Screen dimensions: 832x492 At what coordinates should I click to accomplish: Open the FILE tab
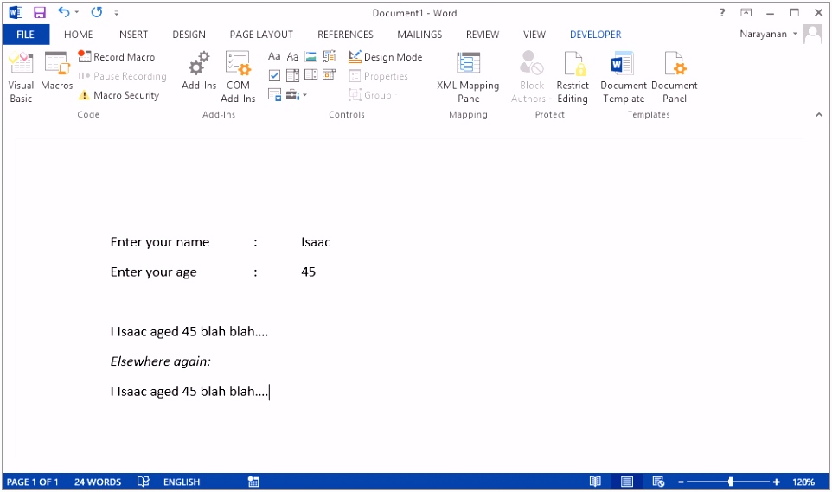[x=25, y=35]
